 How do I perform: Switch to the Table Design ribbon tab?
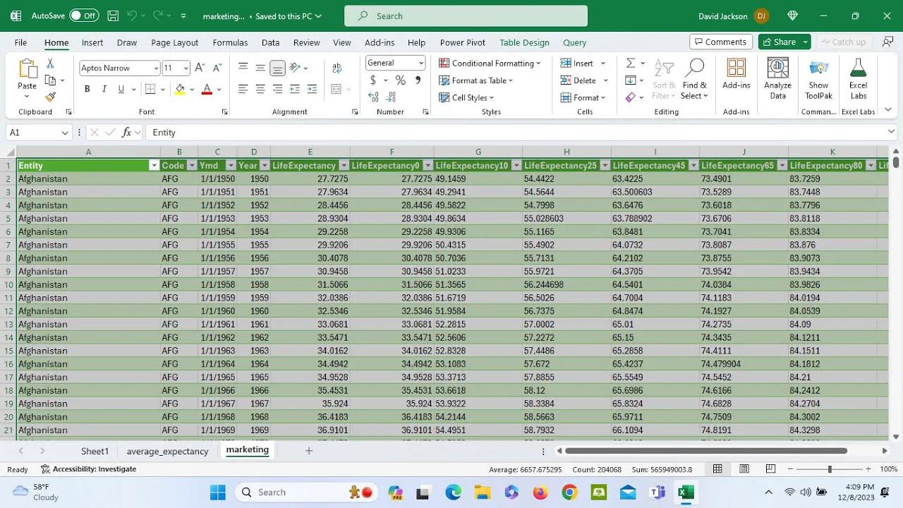tap(524, 42)
